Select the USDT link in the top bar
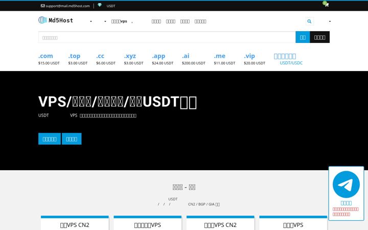Image resolution: width=368 pixels, height=230 pixels. pyautogui.click(x=111, y=6)
